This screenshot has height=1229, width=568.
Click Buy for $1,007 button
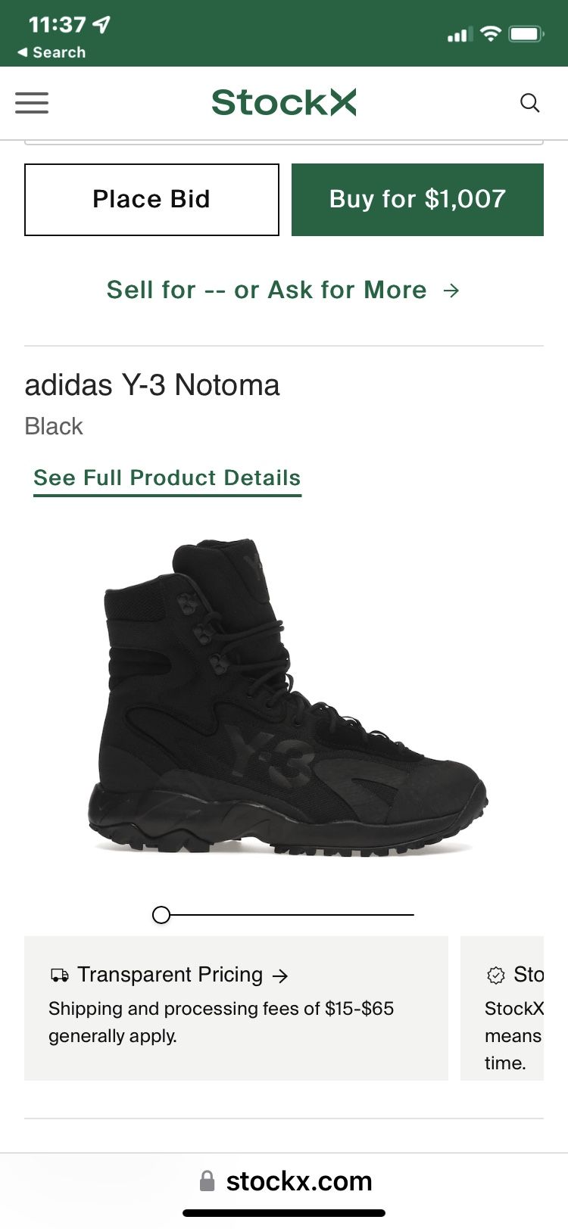point(417,200)
